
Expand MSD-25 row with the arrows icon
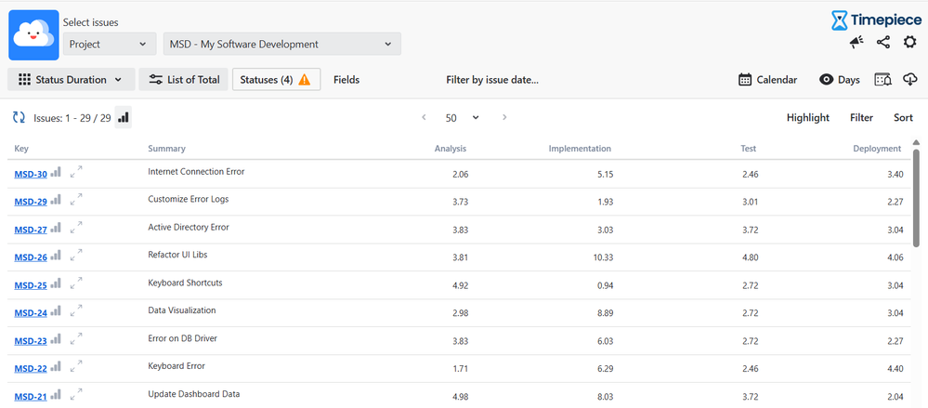coord(76,283)
